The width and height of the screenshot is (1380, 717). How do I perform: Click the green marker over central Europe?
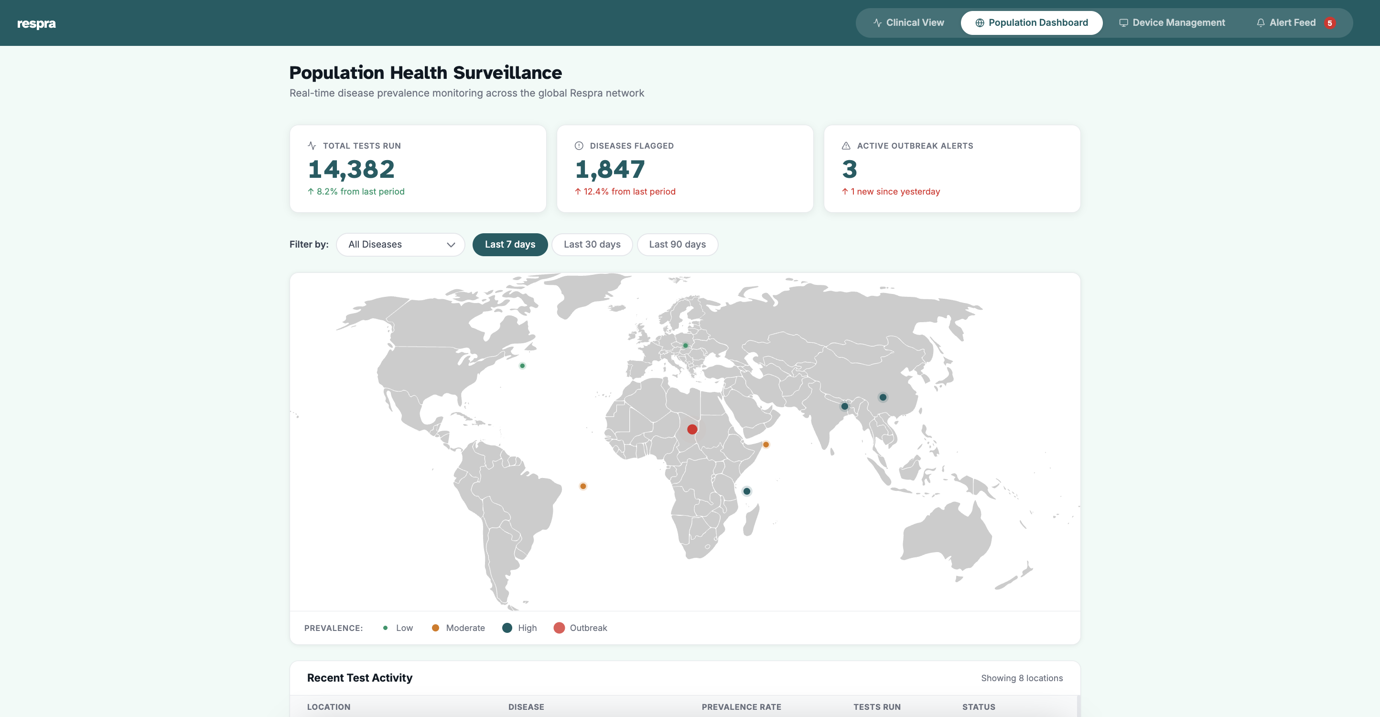coord(685,346)
